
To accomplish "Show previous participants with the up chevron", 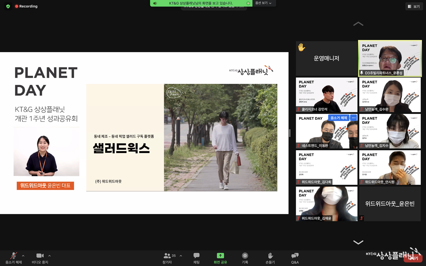I will click(x=358, y=24).
